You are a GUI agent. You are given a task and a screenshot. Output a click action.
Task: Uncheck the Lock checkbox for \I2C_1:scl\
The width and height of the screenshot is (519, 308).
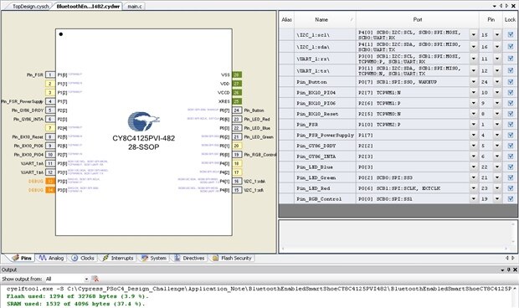(x=510, y=34)
